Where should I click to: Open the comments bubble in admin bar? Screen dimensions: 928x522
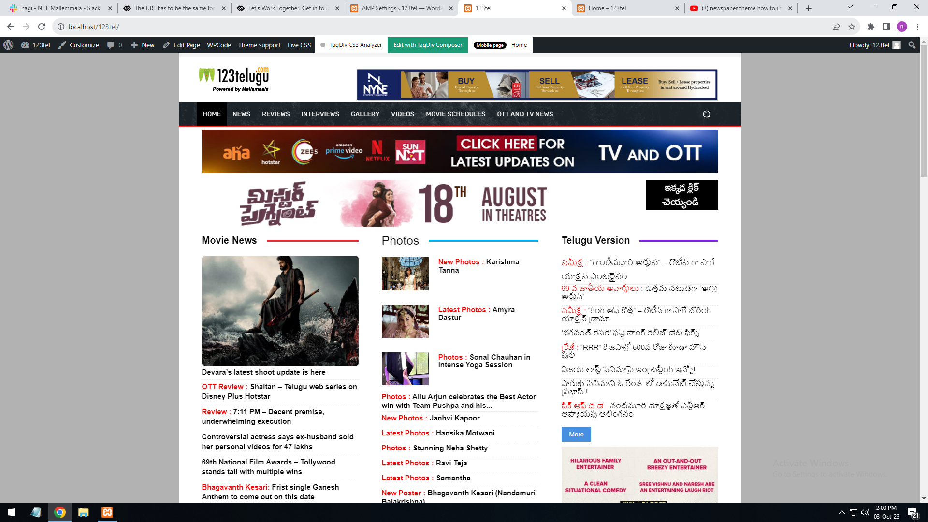115,45
